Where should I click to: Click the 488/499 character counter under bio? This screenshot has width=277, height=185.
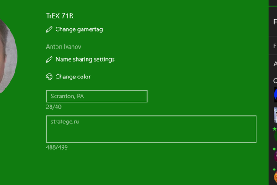point(57,147)
